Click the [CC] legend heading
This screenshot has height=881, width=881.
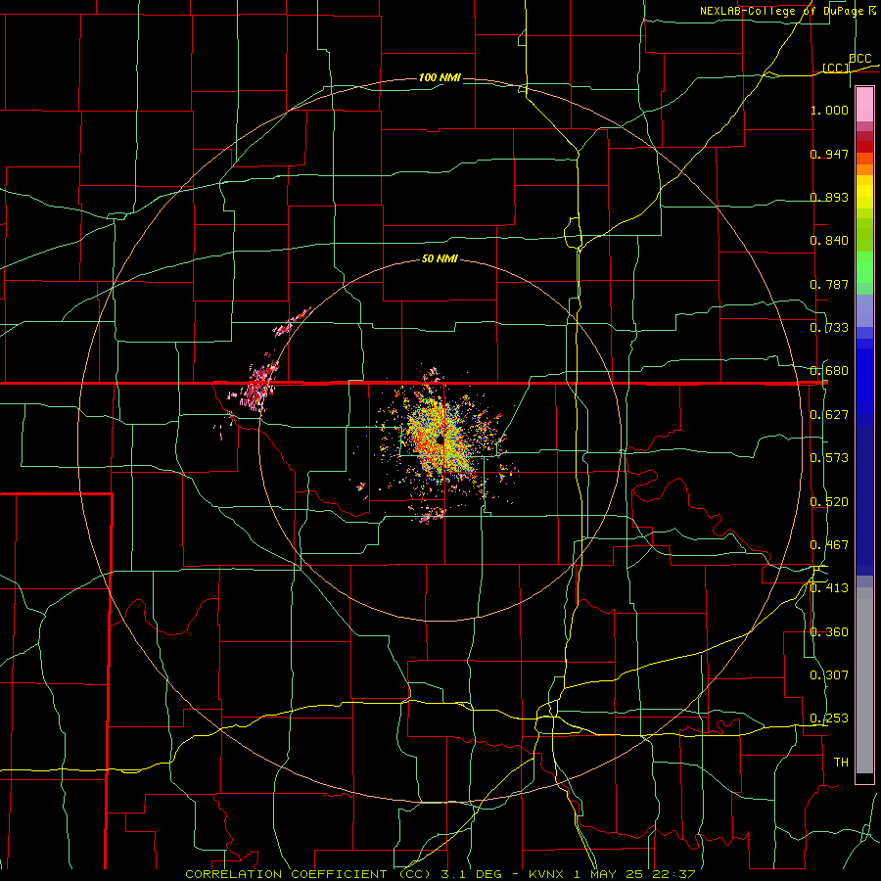coord(836,68)
